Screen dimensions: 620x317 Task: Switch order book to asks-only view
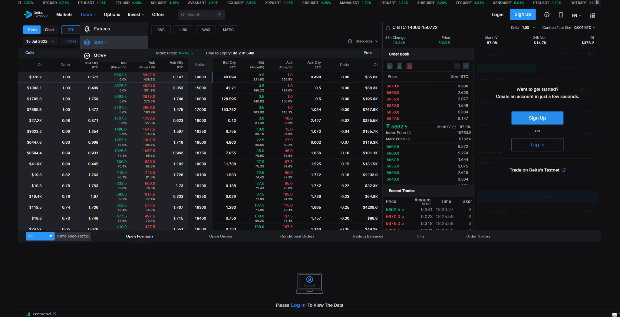click(409, 66)
